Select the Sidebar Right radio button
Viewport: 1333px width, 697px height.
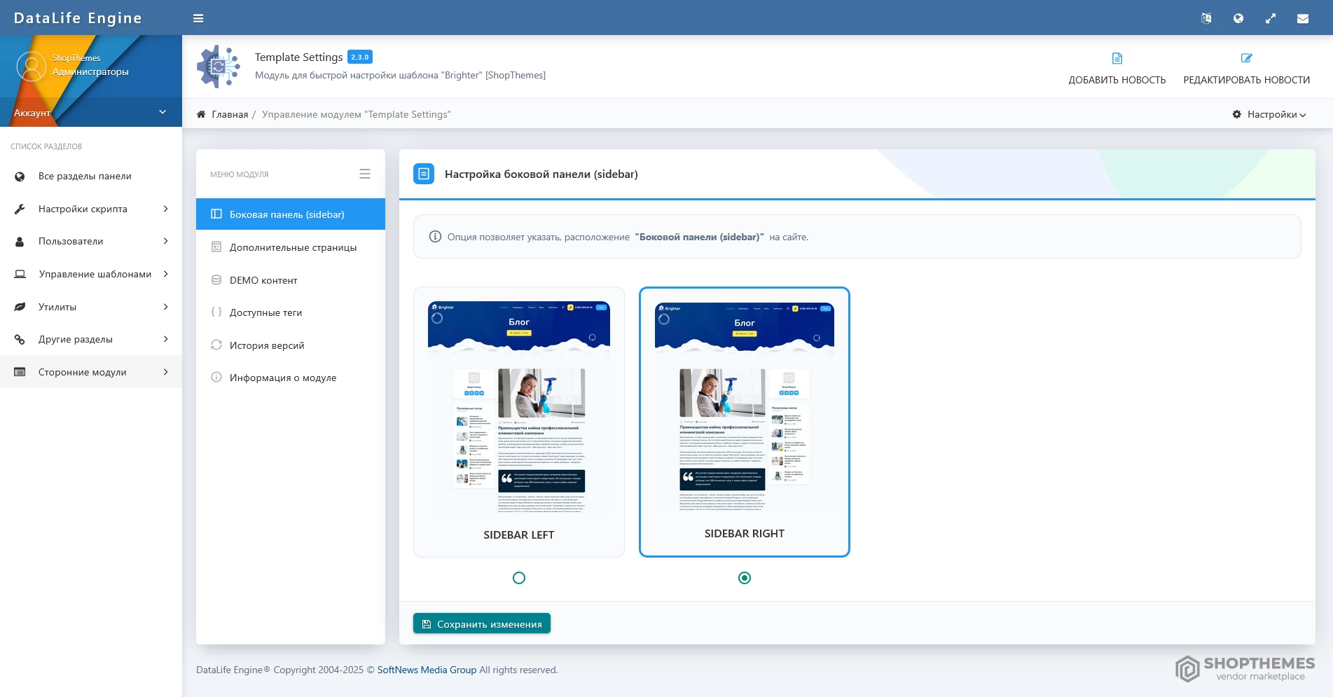pyautogui.click(x=744, y=578)
